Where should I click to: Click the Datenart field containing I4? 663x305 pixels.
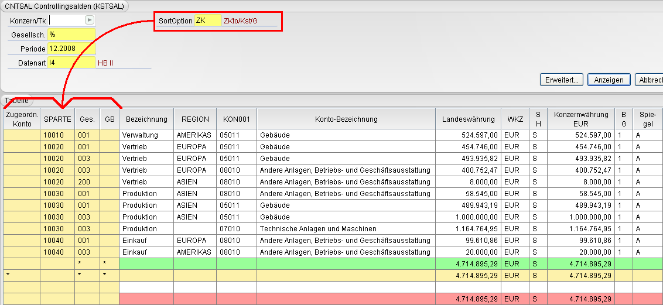click(x=72, y=63)
